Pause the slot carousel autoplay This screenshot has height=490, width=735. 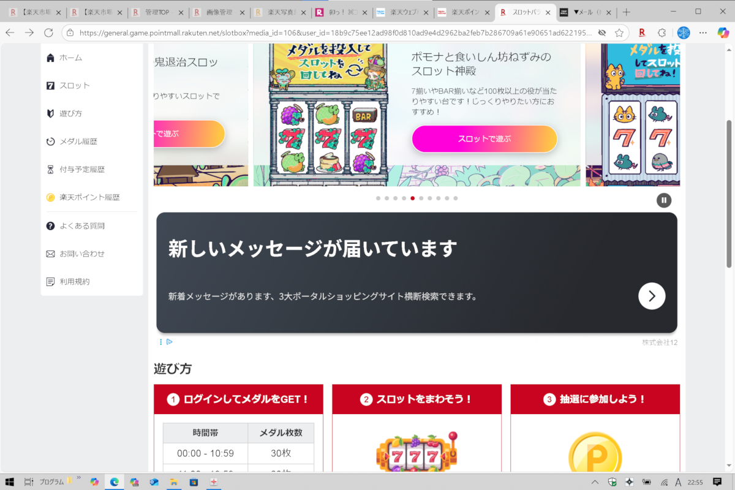tap(664, 200)
